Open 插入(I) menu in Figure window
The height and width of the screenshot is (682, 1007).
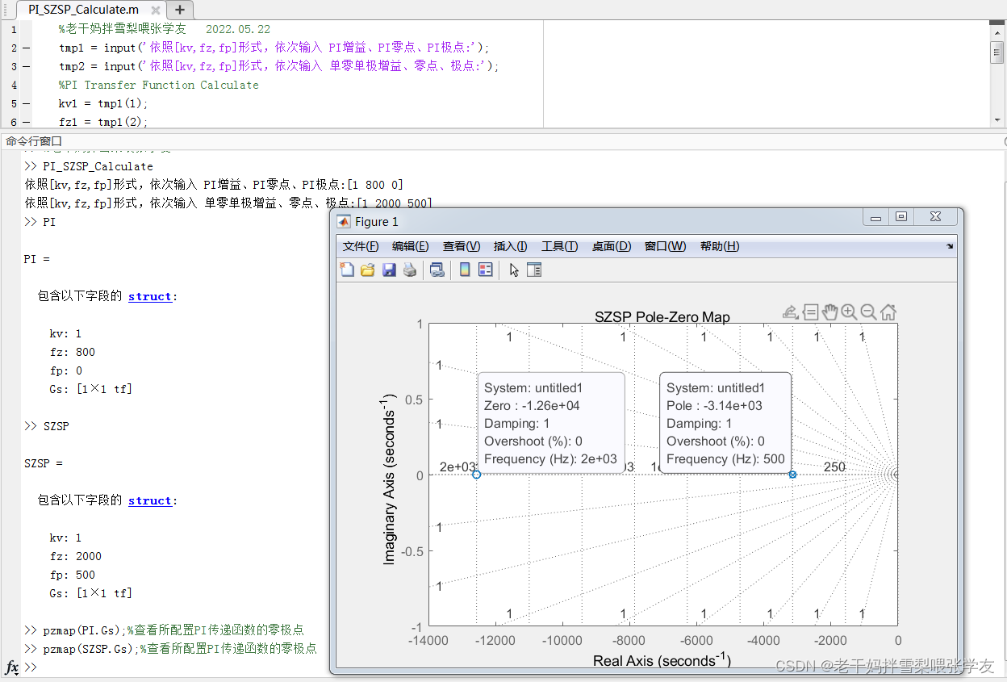pos(510,246)
